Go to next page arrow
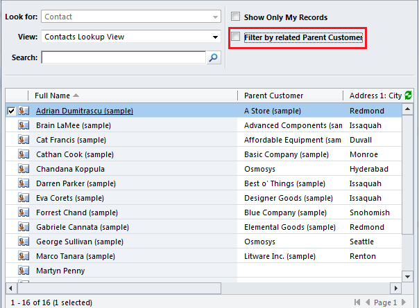This screenshot has height=308, width=419. (x=404, y=302)
